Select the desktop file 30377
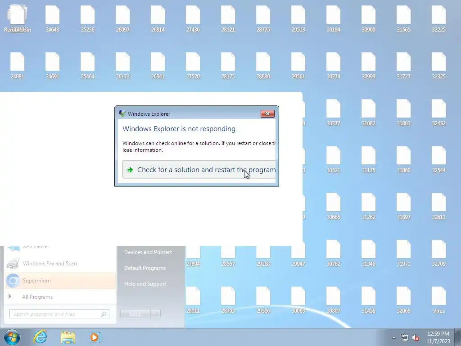461x346 pixels. pos(334,113)
